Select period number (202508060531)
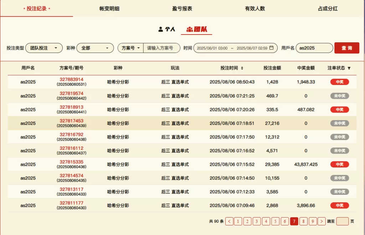This screenshot has height=235, width=365. (71, 84)
